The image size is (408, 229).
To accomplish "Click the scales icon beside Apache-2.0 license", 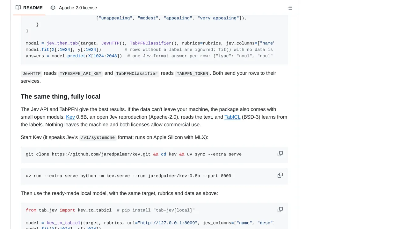I will click(x=53, y=8).
